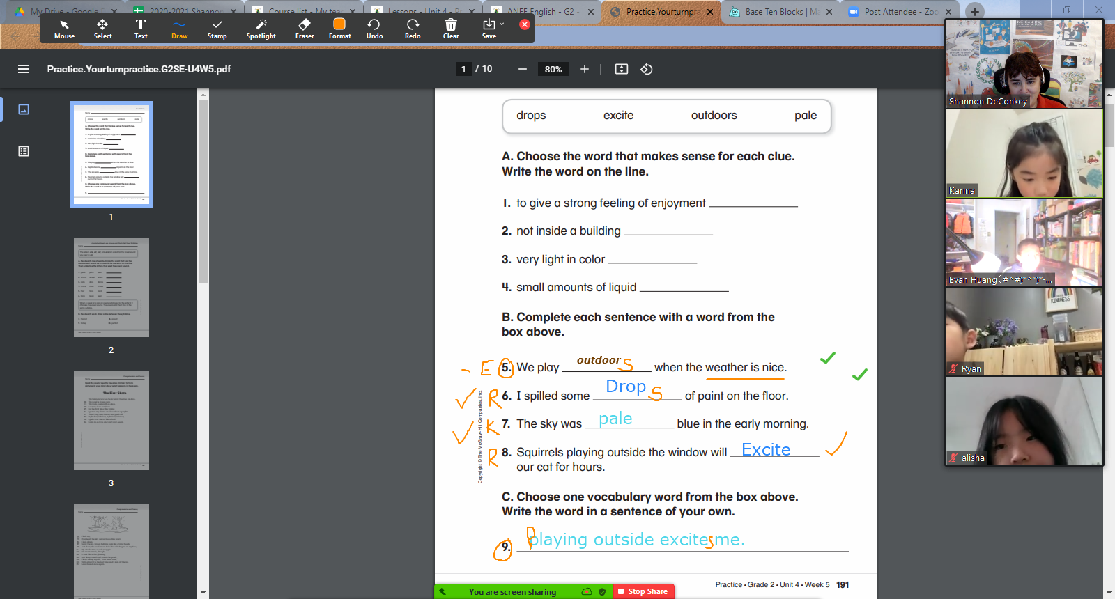Select the Mouse annotation tool
1115x599 pixels.
[x=64, y=29]
